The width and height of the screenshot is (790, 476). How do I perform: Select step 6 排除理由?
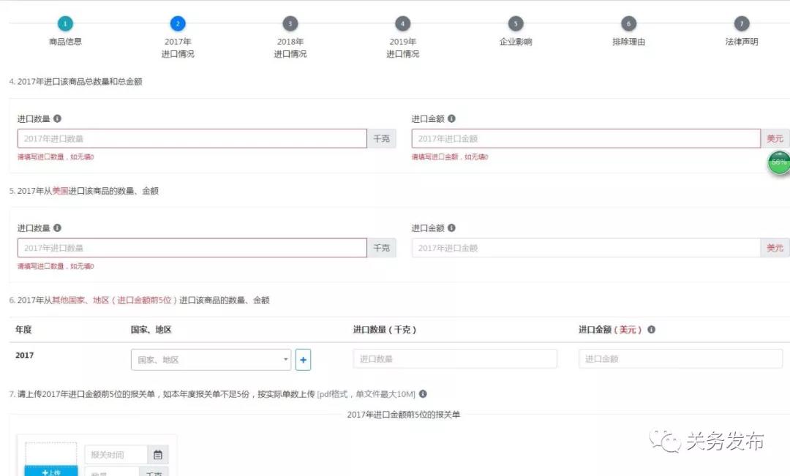click(628, 24)
